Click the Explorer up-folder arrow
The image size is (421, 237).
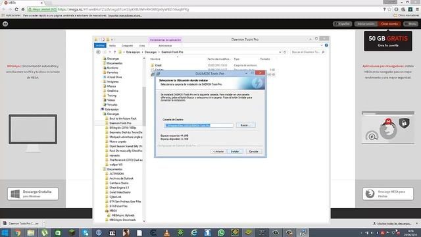[x=114, y=52]
